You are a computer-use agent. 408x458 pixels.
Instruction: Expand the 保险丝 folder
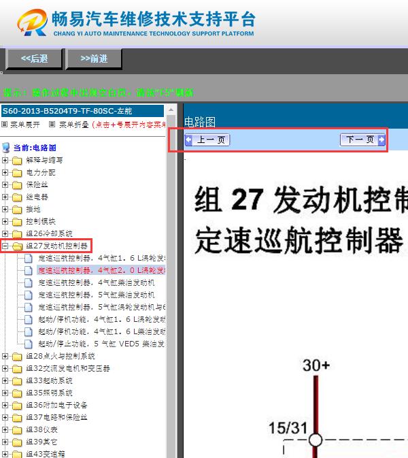tap(5, 184)
